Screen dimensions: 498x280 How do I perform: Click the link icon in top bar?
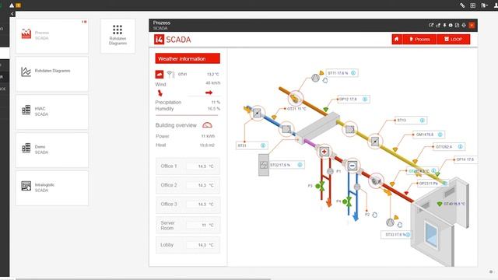tap(462, 5)
